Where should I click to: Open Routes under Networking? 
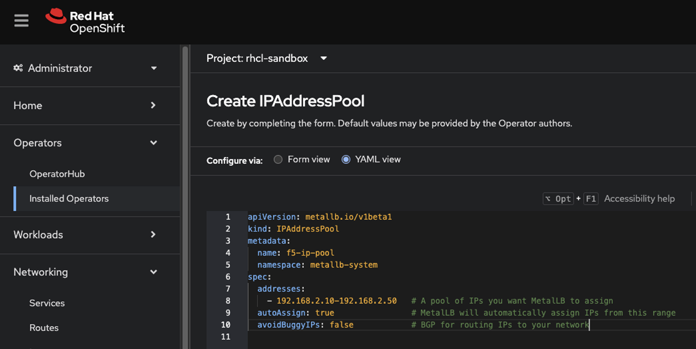pyautogui.click(x=44, y=328)
